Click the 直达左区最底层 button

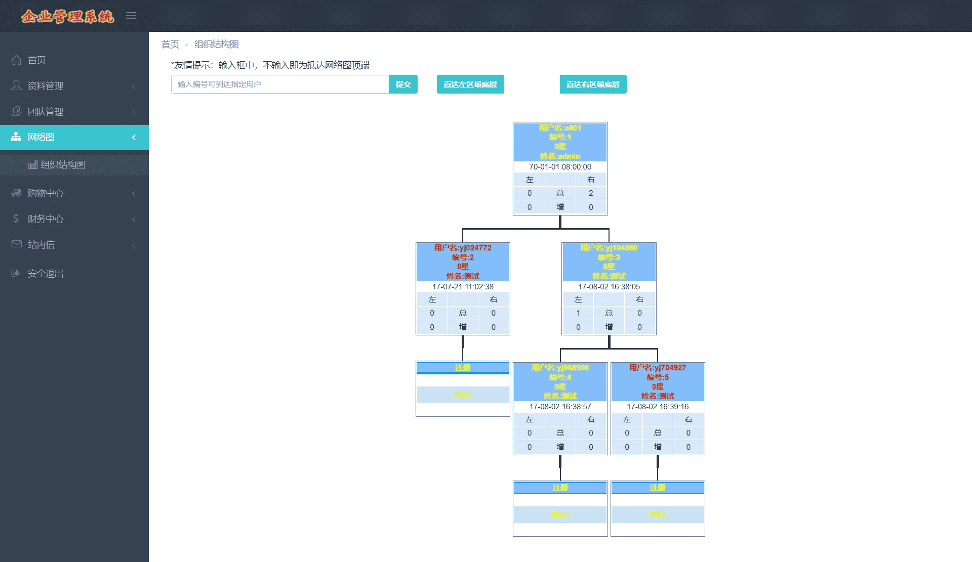tap(470, 84)
